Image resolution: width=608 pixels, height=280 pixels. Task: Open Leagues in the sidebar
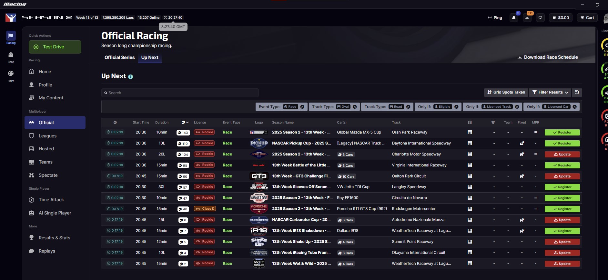[47, 136]
